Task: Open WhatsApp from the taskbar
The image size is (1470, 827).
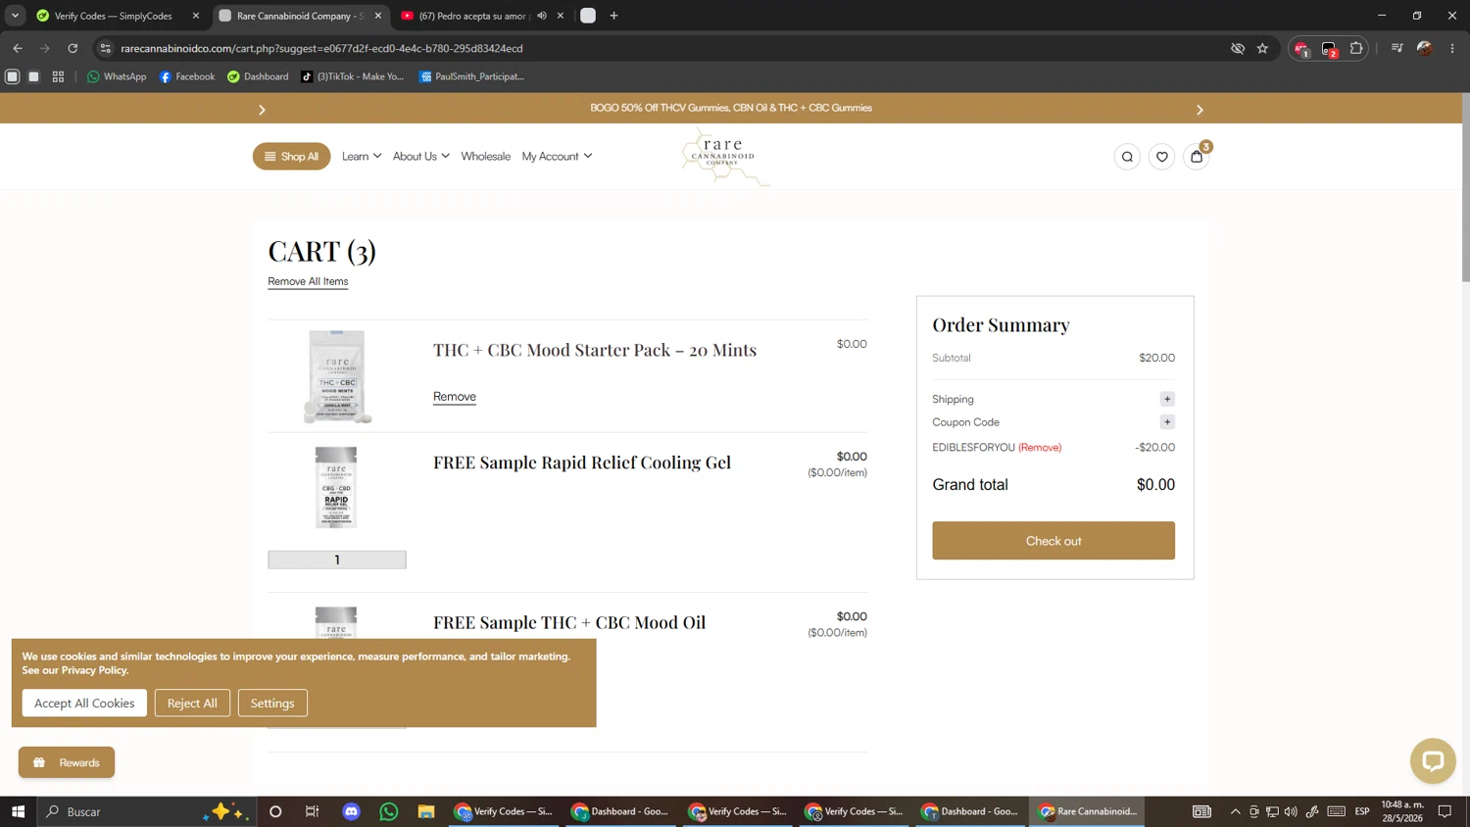Action: tap(389, 811)
